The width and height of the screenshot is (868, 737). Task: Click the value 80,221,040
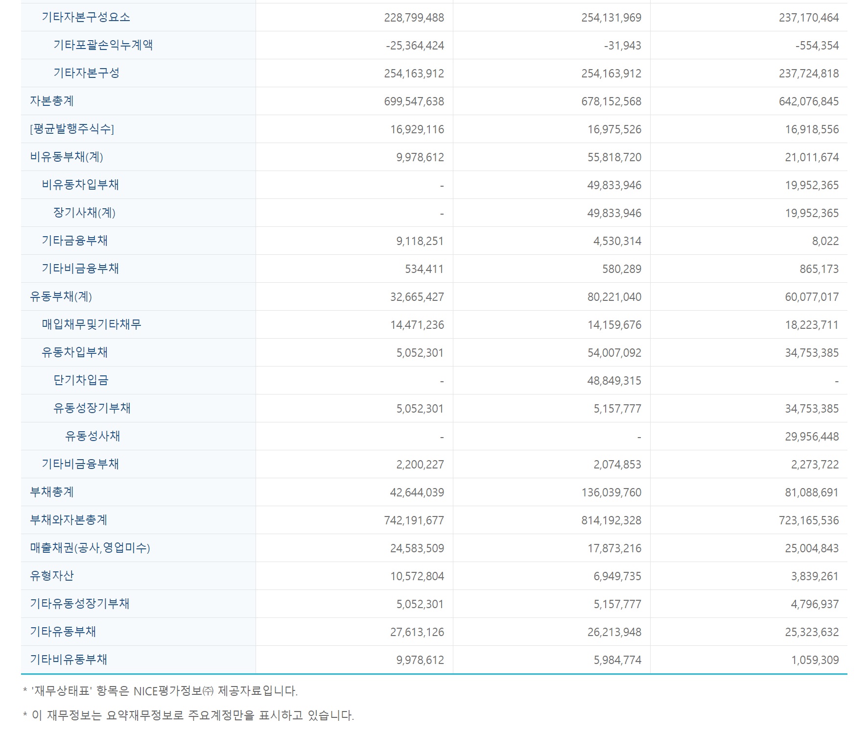click(x=614, y=297)
